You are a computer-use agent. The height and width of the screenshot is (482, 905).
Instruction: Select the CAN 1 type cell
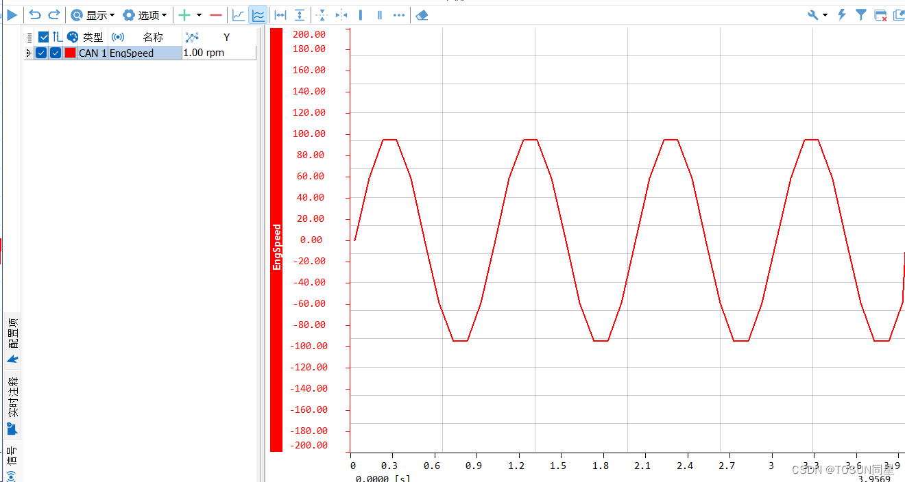93,53
